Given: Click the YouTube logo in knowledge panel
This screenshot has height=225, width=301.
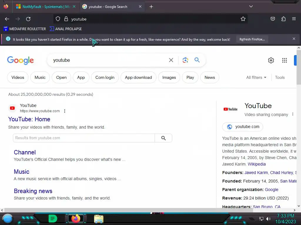Looking at the screenshot, I should click(x=230, y=109).
